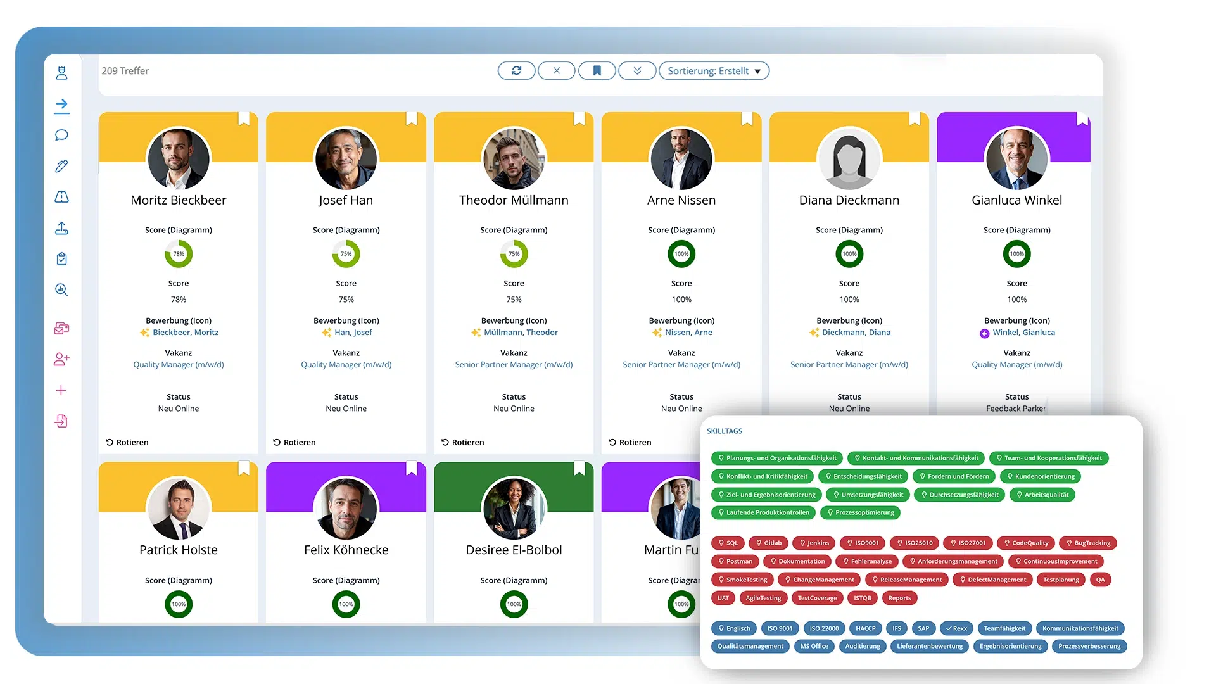Image resolution: width=1216 pixels, height=684 pixels.
Task: Click Rotieren on Josef Han card
Action: pyautogui.click(x=294, y=442)
